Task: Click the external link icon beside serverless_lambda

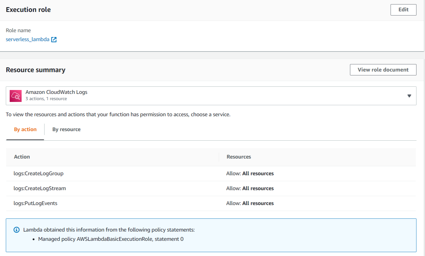Action: (x=54, y=40)
